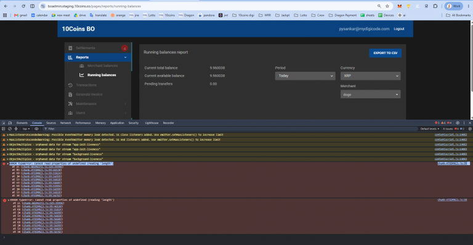Click the EXPORT TO CSV button
This screenshot has height=245, width=473.
click(385, 53)
